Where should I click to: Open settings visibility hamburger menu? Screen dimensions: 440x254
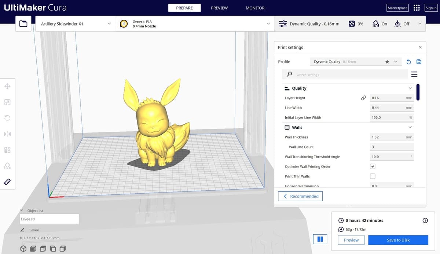[x=414, y=75]
